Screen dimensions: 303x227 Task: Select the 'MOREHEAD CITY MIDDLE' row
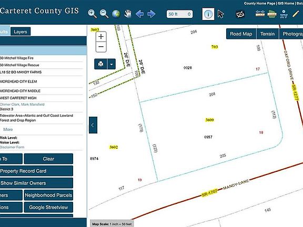tap(41, 91)
